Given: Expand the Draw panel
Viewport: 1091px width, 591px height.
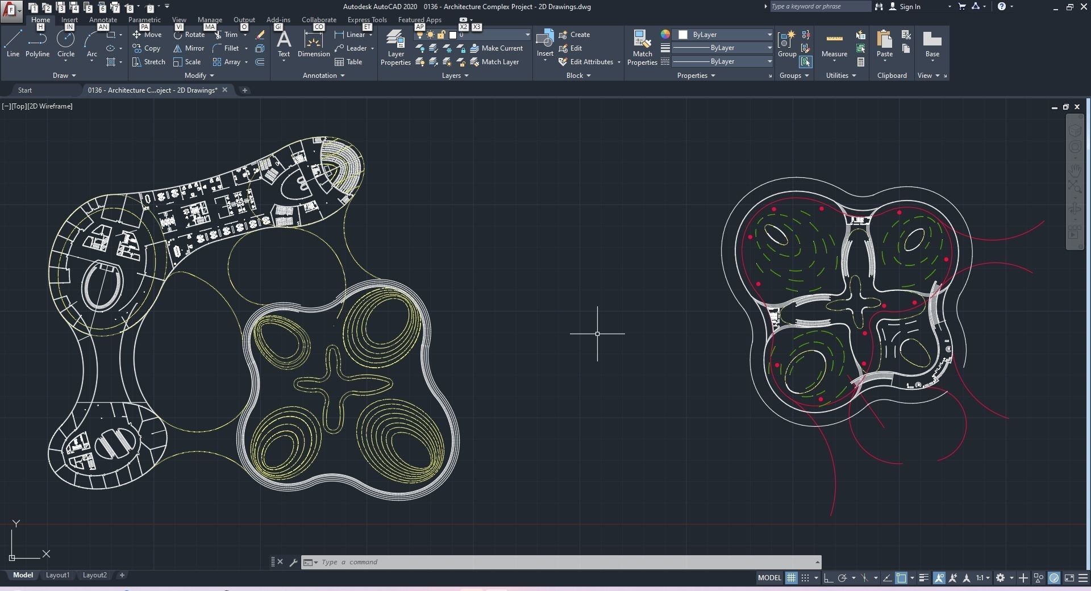Looking at the screenshot, I should click(64, 76).
